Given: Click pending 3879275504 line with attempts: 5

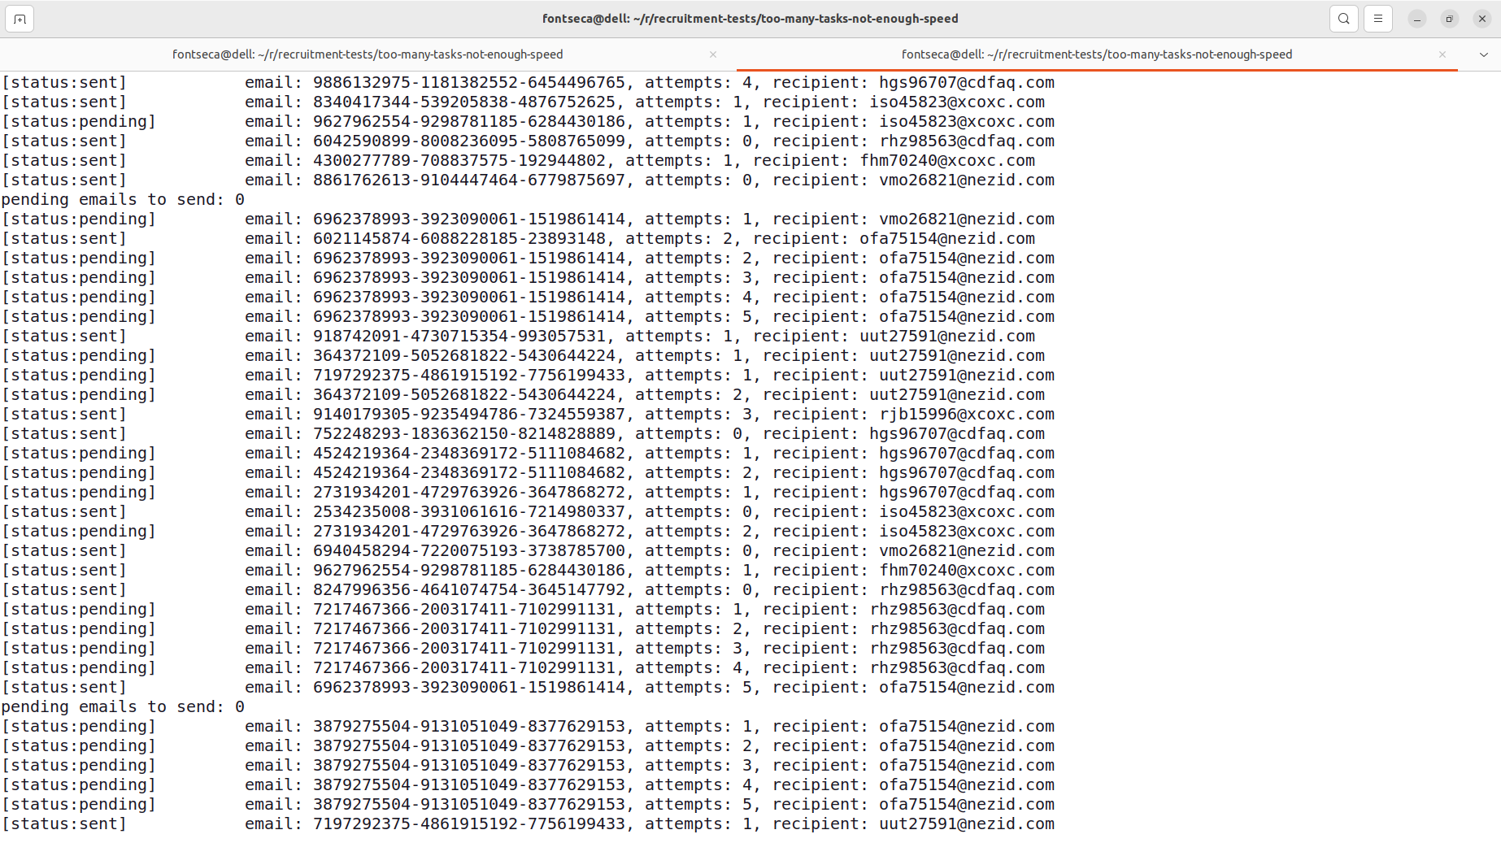Looking at the screenshot, I should coord(528,805).
